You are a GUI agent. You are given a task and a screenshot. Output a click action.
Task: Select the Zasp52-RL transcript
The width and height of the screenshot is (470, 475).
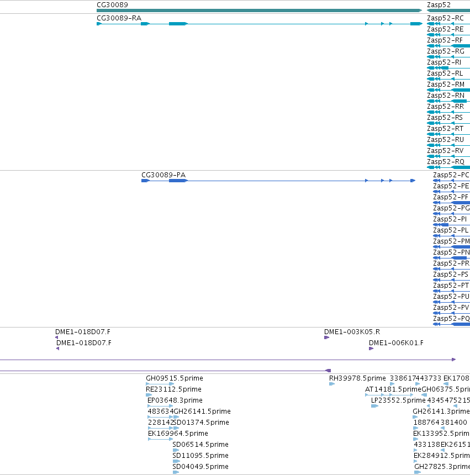445,73
